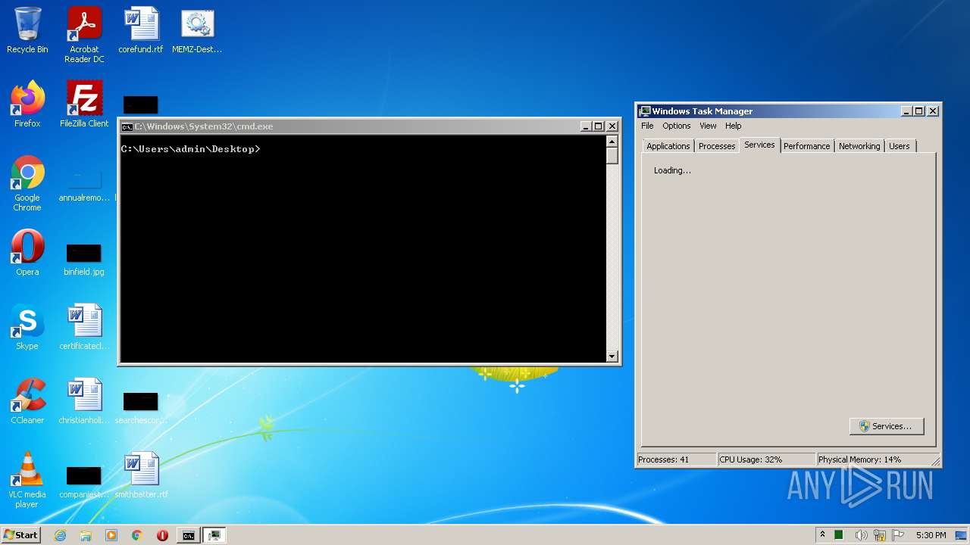Open the Acrobat Reader DC desktop shortcut

coord(84,35)
